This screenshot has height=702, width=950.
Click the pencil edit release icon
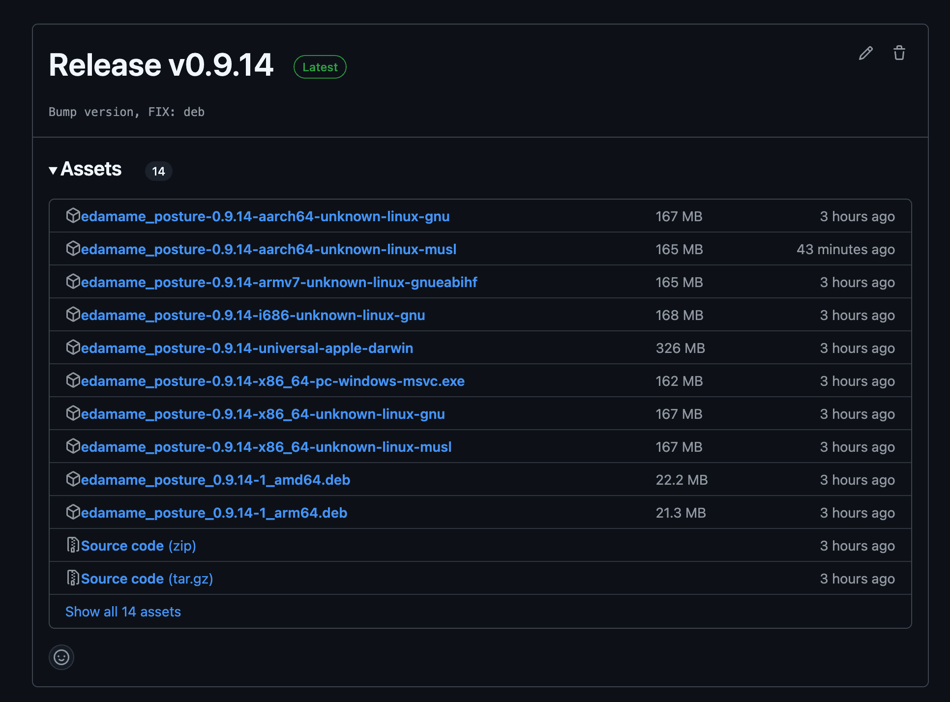[865, 53]
